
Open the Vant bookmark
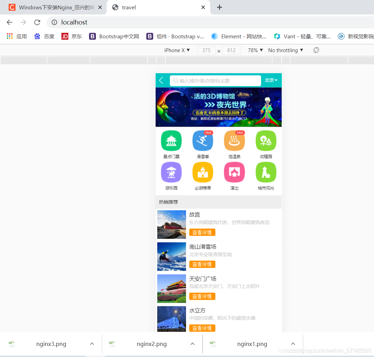pyautogui.click(x=302, y=36)
